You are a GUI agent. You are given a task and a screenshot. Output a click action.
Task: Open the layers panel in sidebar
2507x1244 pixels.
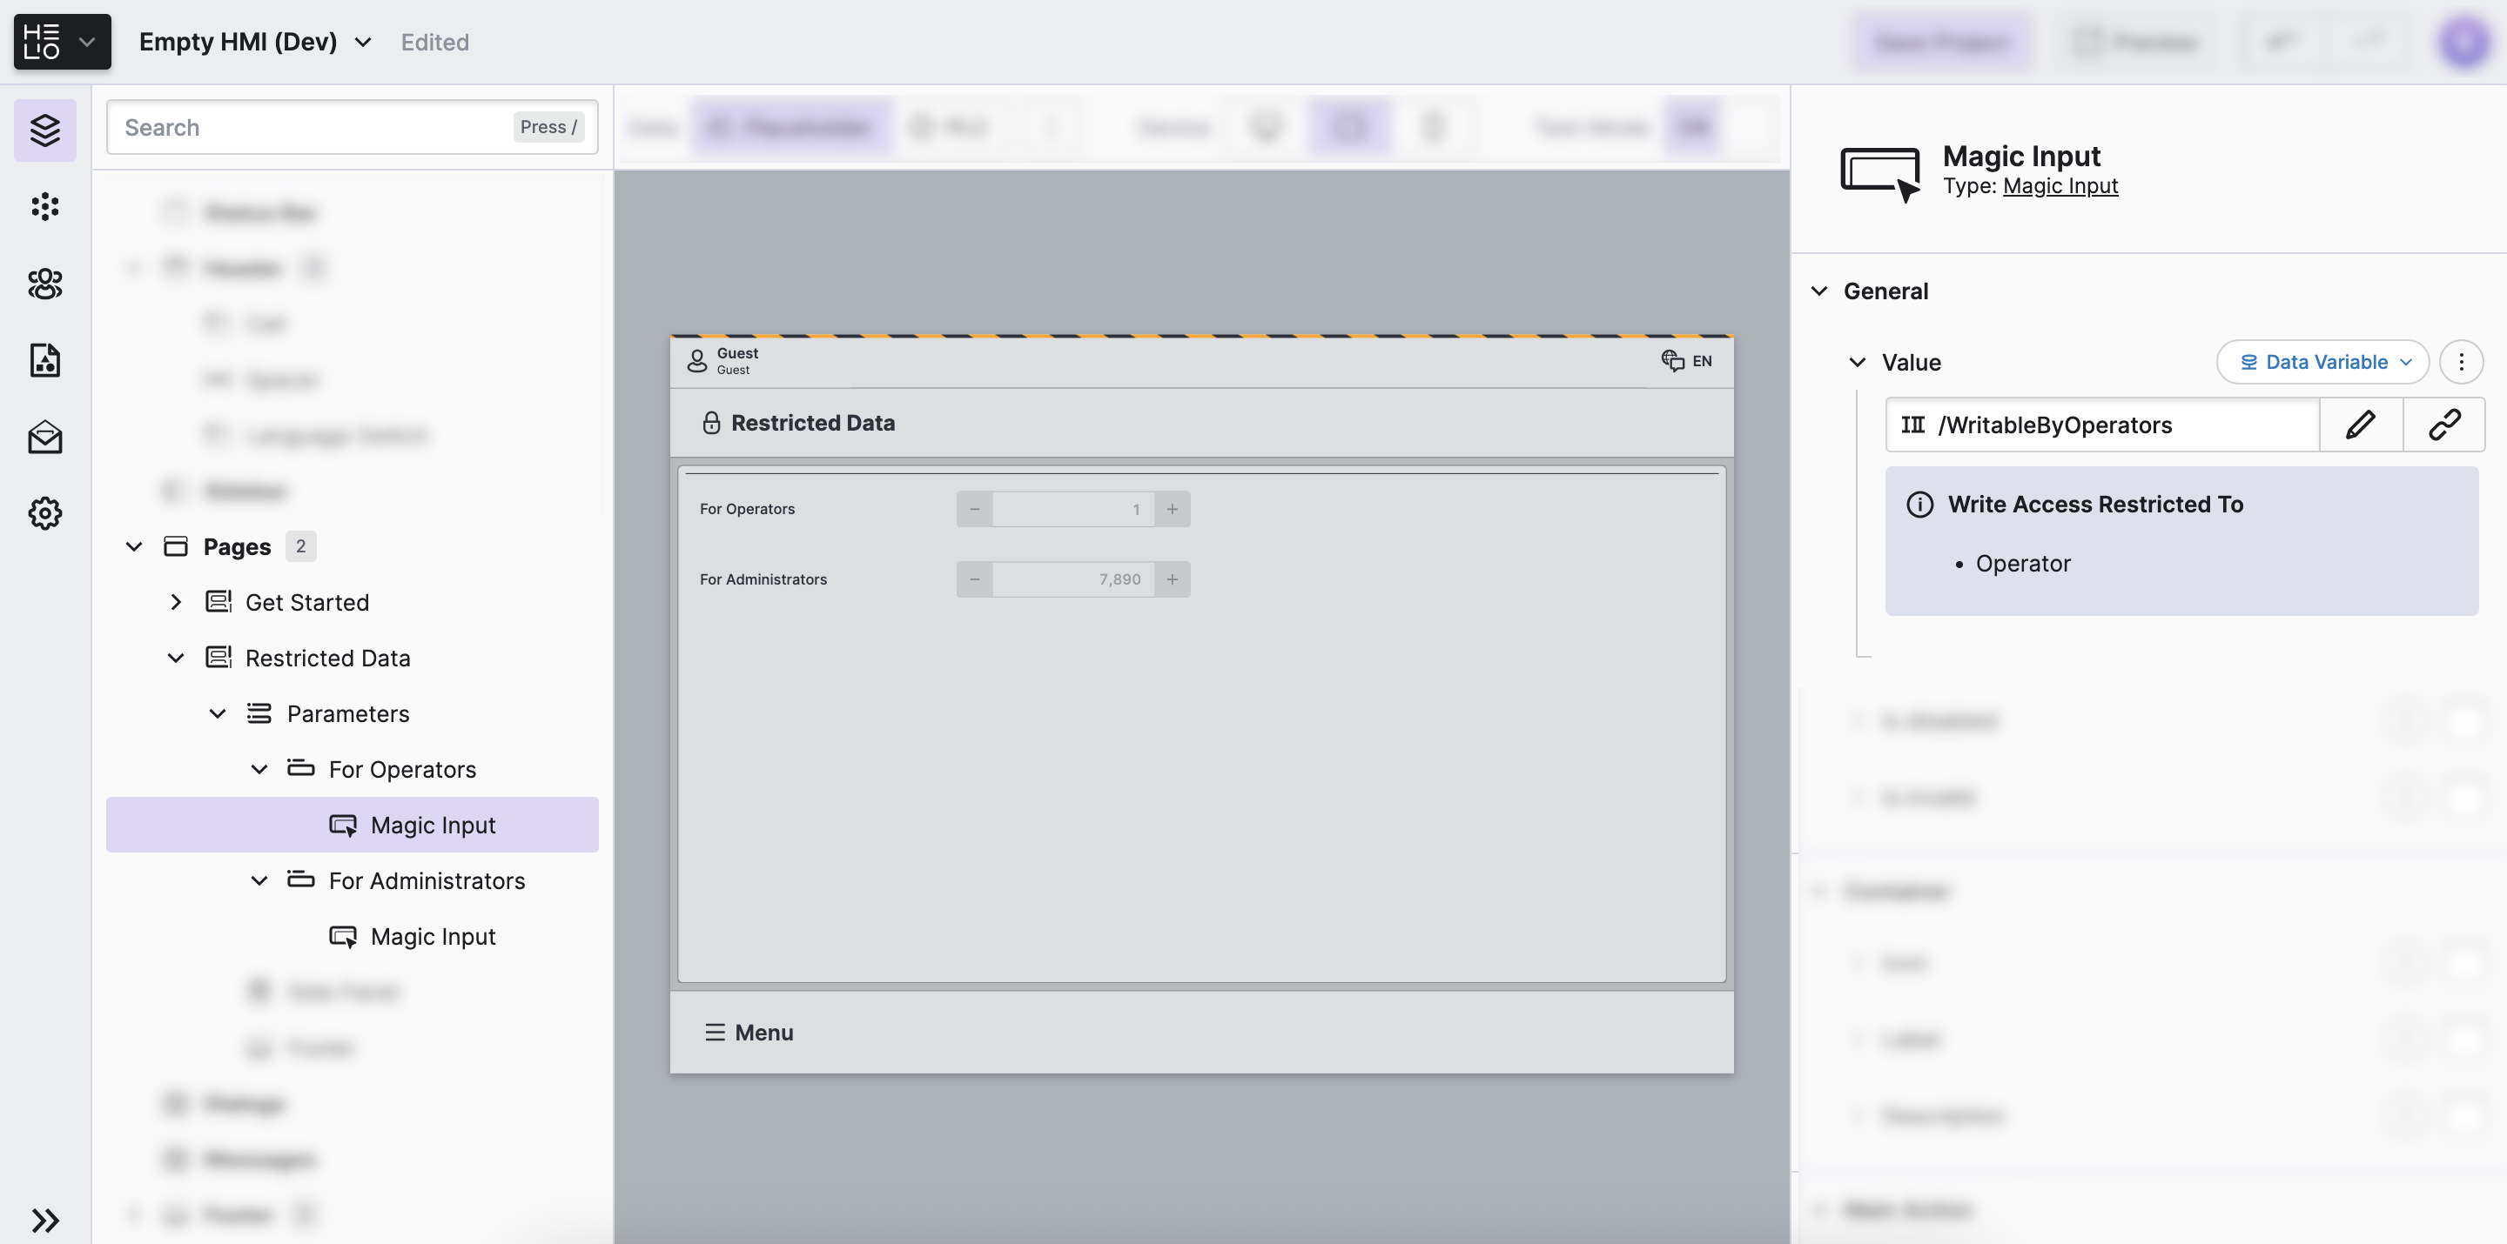click(x=44, y=130)
